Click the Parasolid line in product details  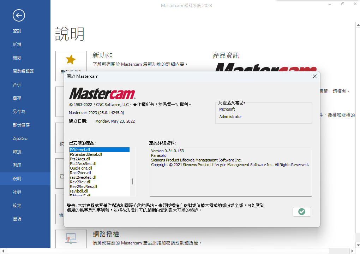click(x=159, y=155)
